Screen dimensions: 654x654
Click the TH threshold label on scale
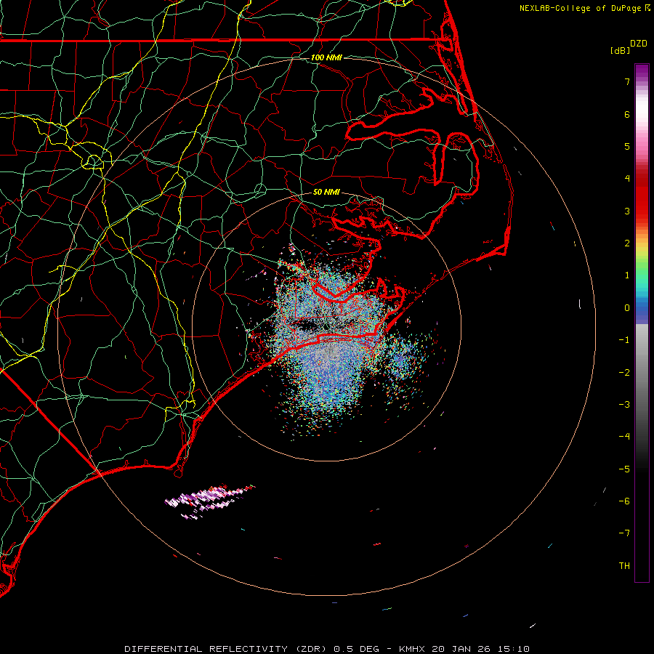click(x=624, y=566)
